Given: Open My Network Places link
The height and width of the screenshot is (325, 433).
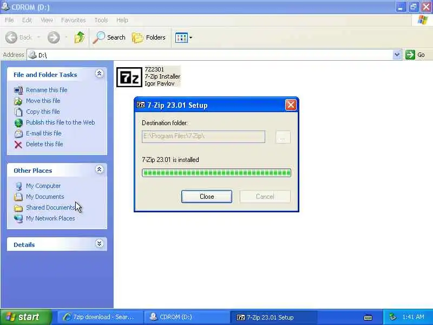Looking at the screenshot, I should point(50,218).
